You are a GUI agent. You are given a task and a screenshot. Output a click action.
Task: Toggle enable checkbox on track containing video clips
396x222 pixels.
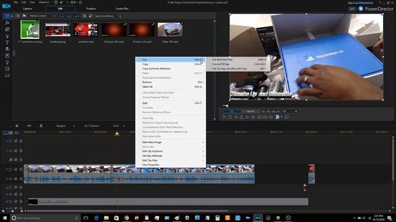pyautogui.click(x=15, y=169)
